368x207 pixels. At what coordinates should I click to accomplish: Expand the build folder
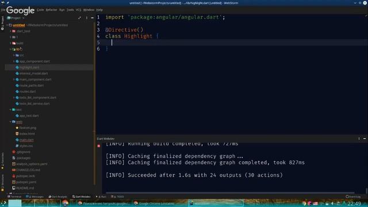10,43
